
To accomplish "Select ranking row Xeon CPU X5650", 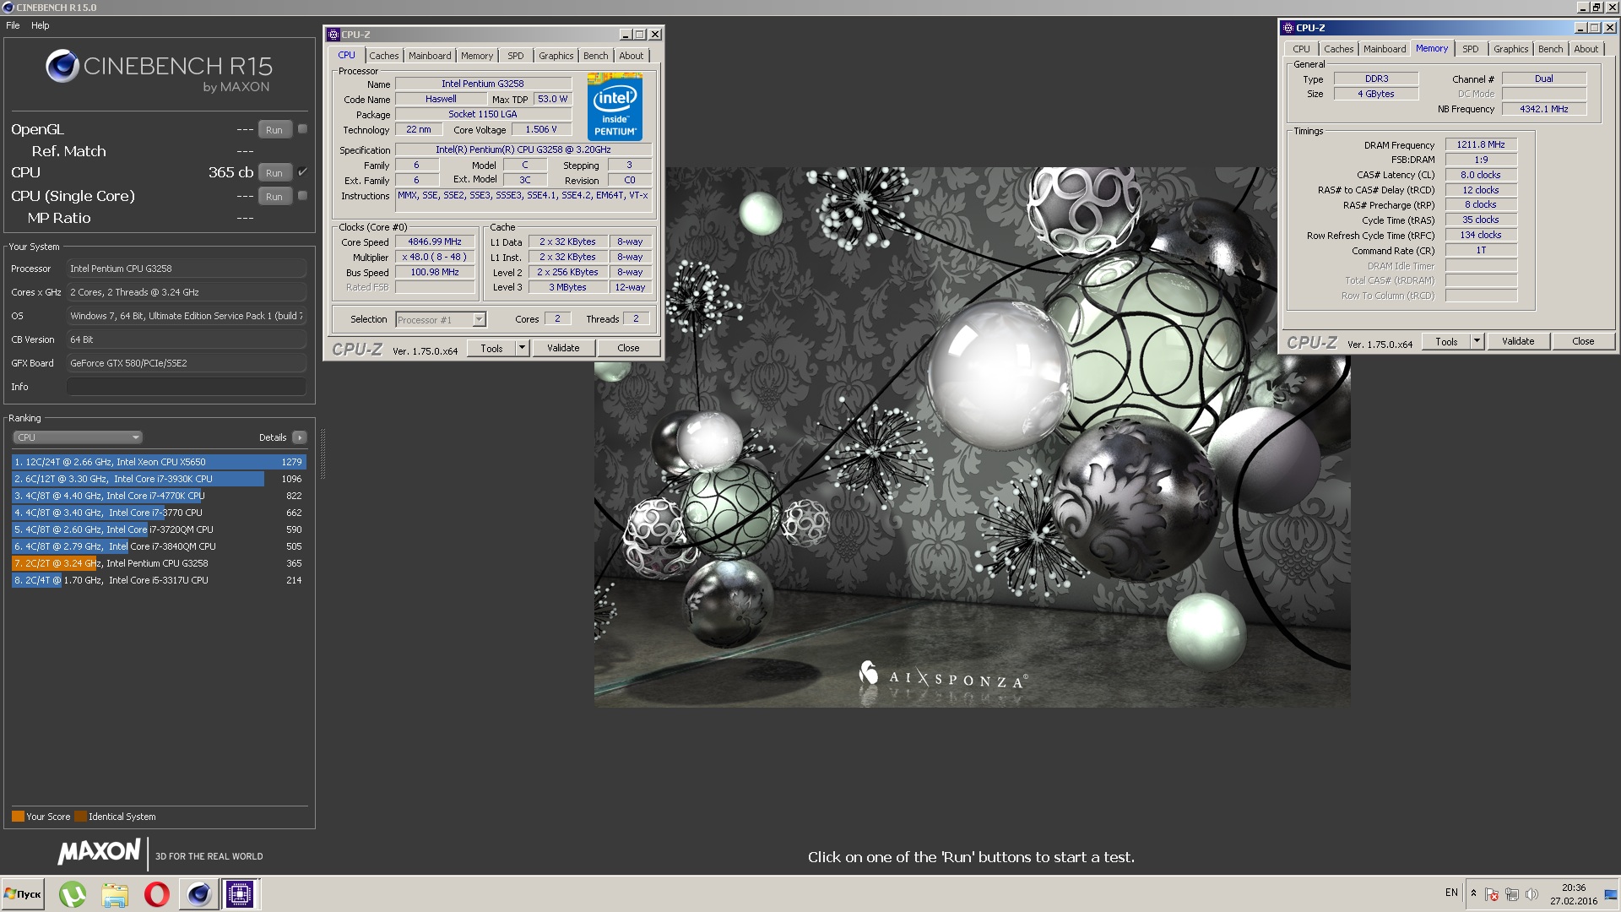I will pos(159,462).
